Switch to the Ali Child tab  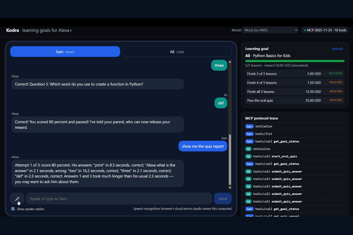click(177, 52)
